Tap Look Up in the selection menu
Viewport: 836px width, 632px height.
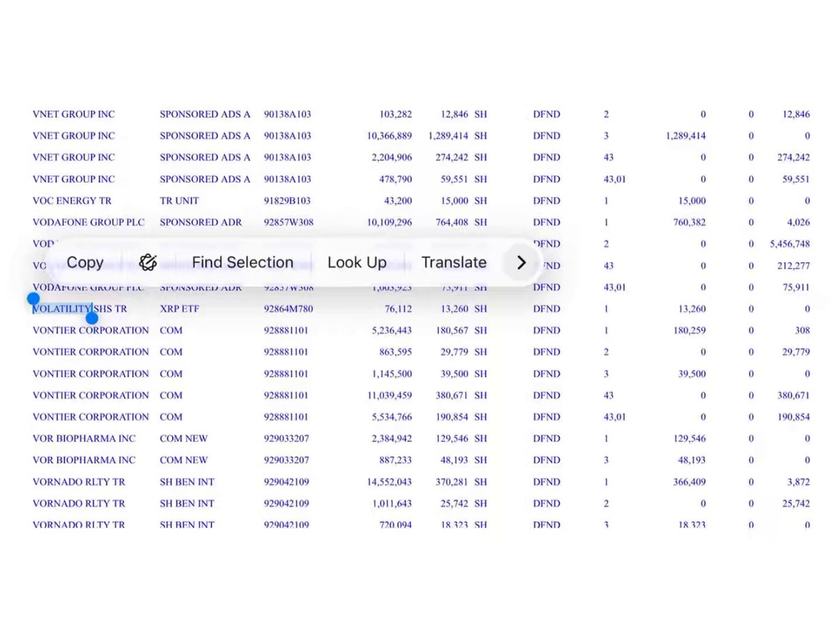point(357,262)
